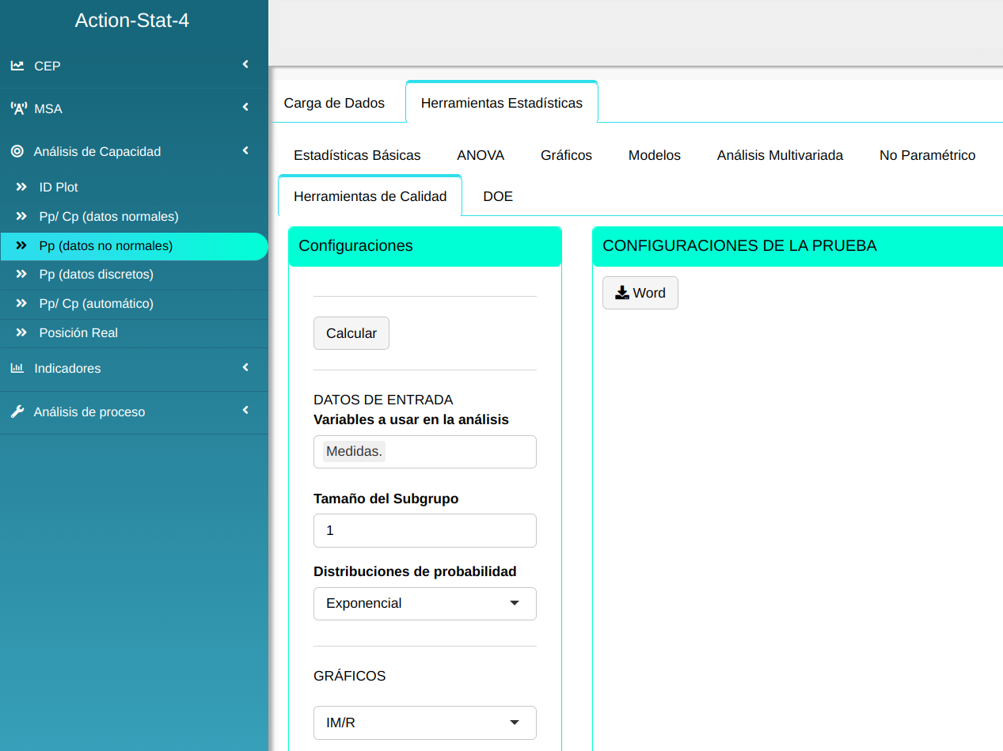Screen dimensions: 1003x751
Task: Open the IM/R gráficos dropdown
Action: (x=424, y=723)
